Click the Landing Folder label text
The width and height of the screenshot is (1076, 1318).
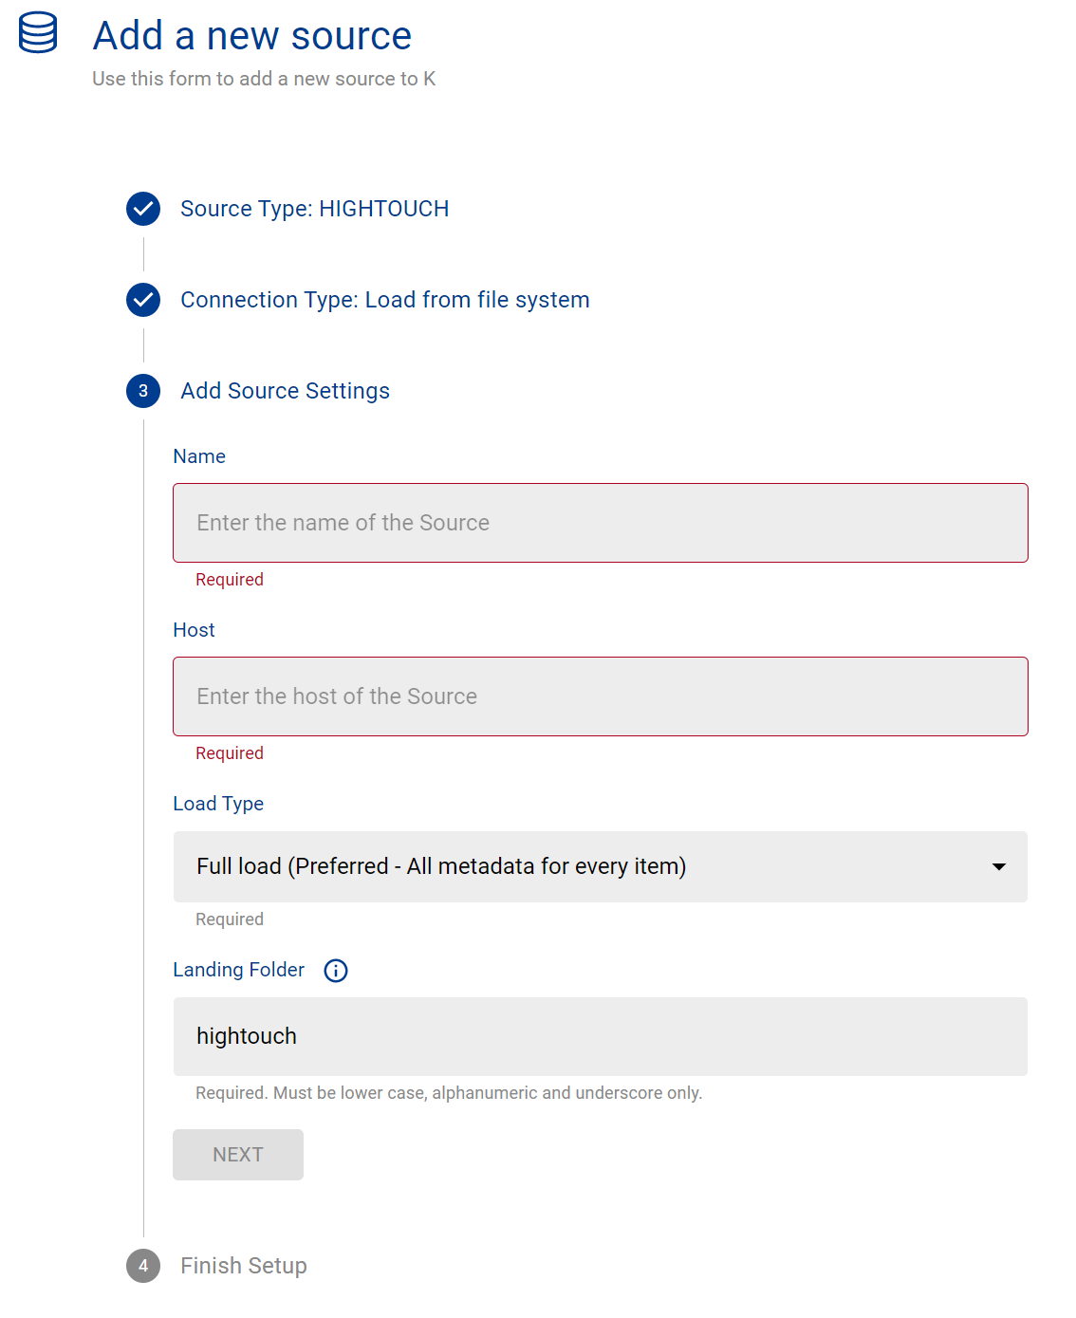(x=238, y=970)
